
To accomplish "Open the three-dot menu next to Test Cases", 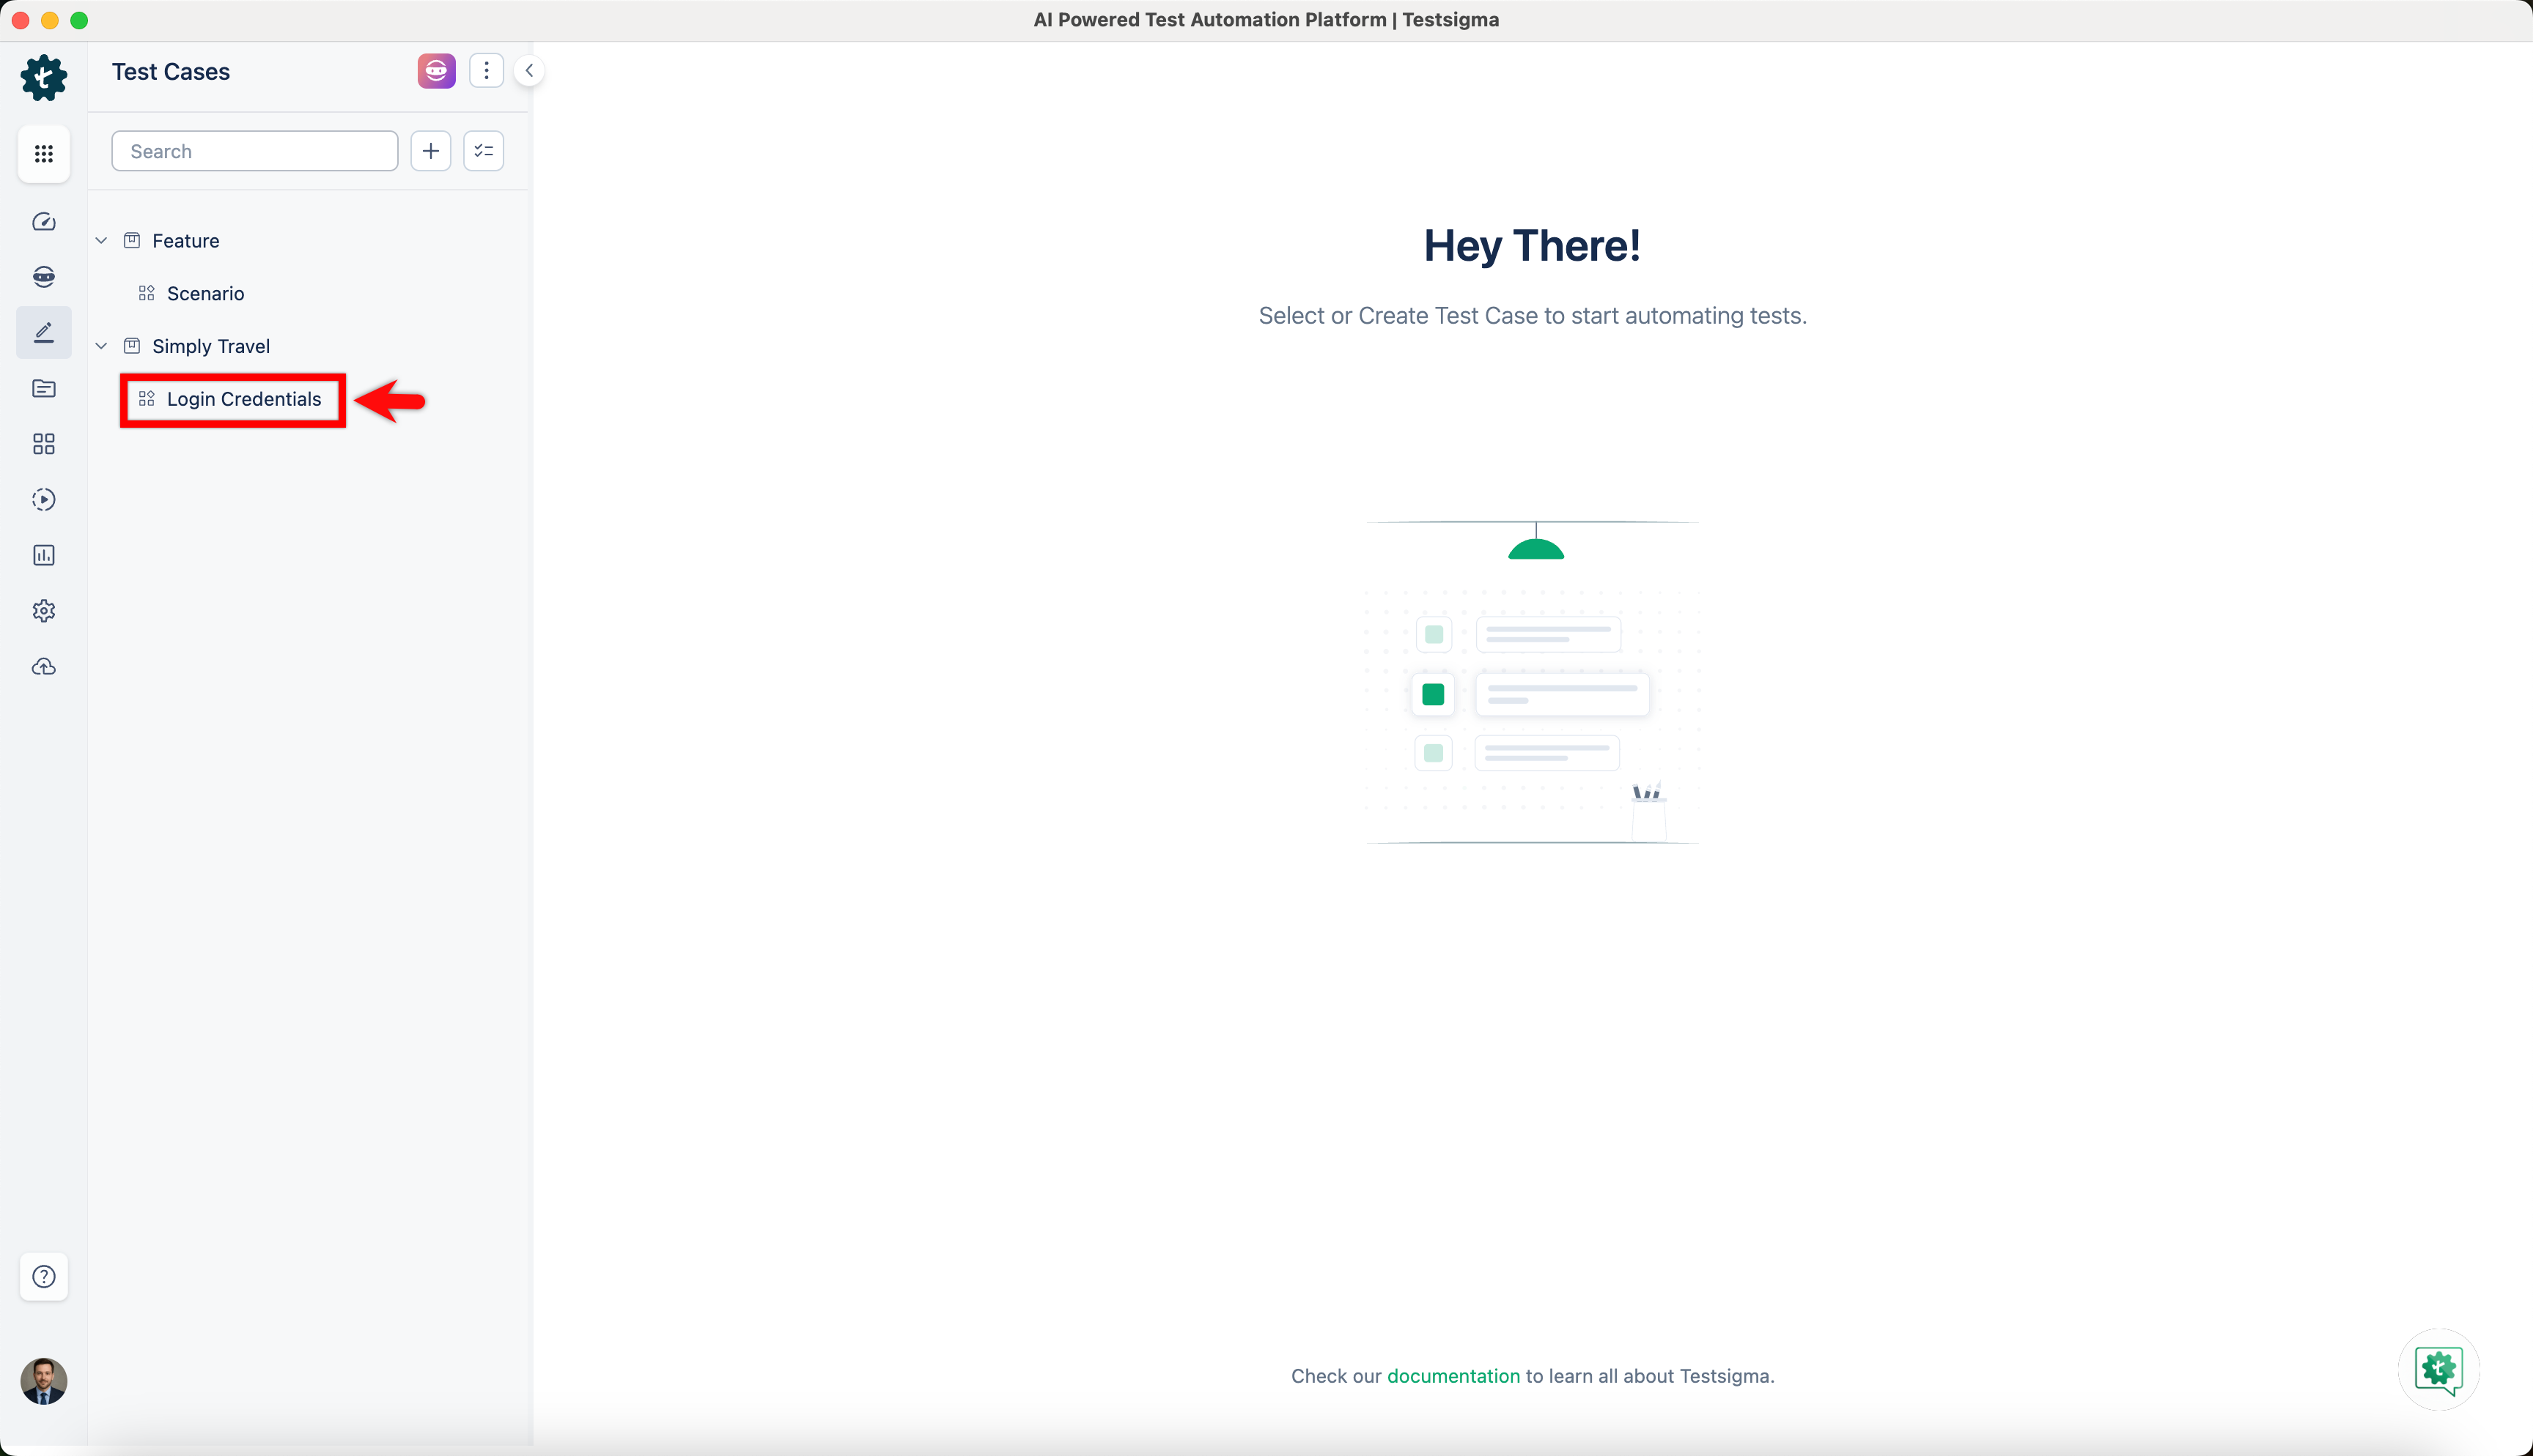I will tap(487, 70).
